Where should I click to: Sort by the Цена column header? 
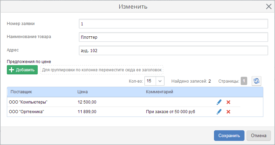click(83, 92)
